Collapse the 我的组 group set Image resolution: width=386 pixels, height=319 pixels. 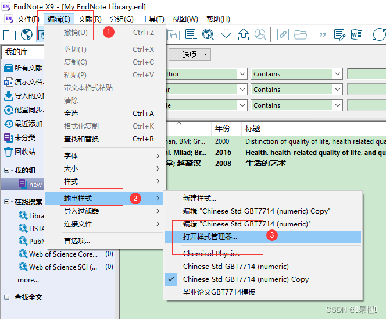tap(6, 170)
